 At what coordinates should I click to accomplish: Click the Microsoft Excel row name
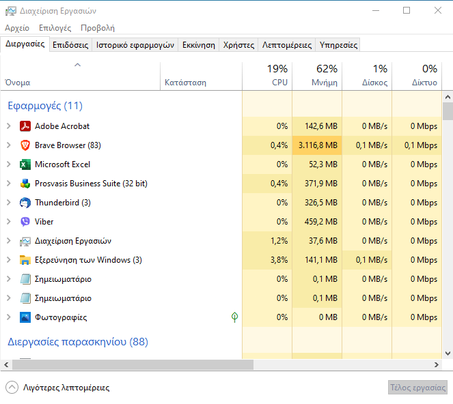tap(62, 164)
